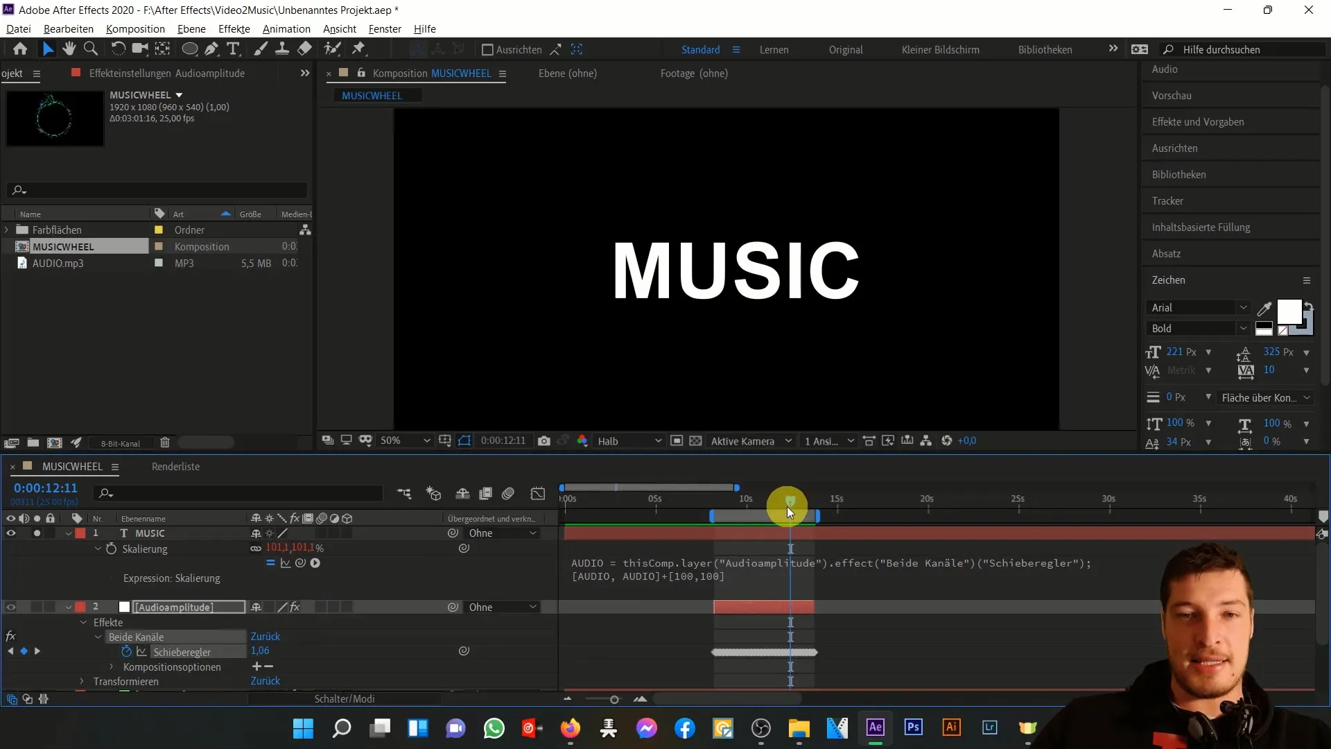Toggle transparency grid in viewer
1331x749 pixels.
(x=695, y=441)
